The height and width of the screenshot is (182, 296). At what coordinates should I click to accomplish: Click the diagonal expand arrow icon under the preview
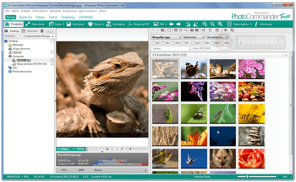click(122, 149)
